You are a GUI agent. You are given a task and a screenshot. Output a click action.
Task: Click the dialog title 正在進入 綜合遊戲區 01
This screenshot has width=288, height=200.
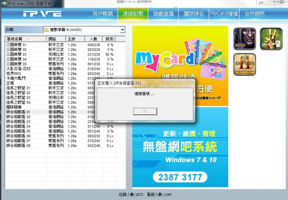[x=121, y=83]
